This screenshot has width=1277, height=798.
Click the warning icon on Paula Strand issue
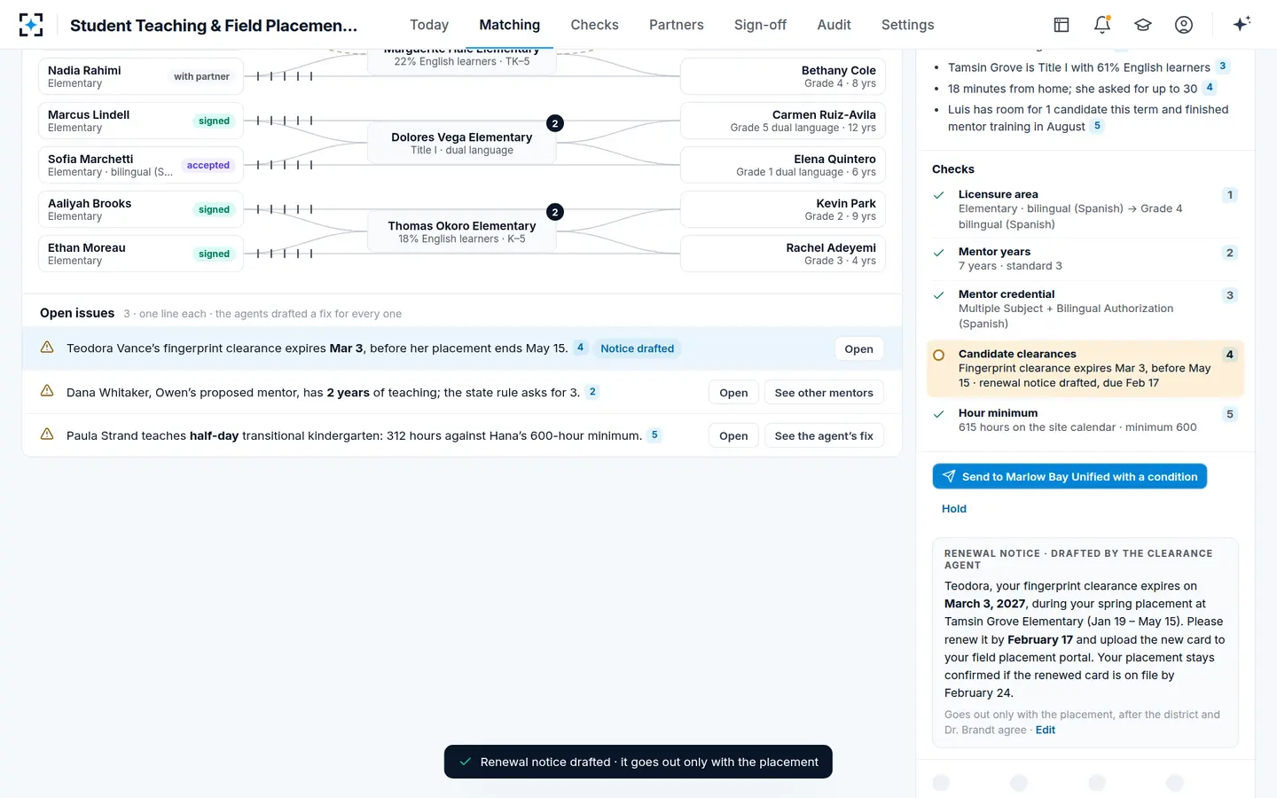point(47,434)
